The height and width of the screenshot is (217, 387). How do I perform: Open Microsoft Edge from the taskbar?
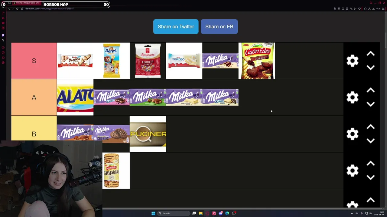(x=227, y=213)
